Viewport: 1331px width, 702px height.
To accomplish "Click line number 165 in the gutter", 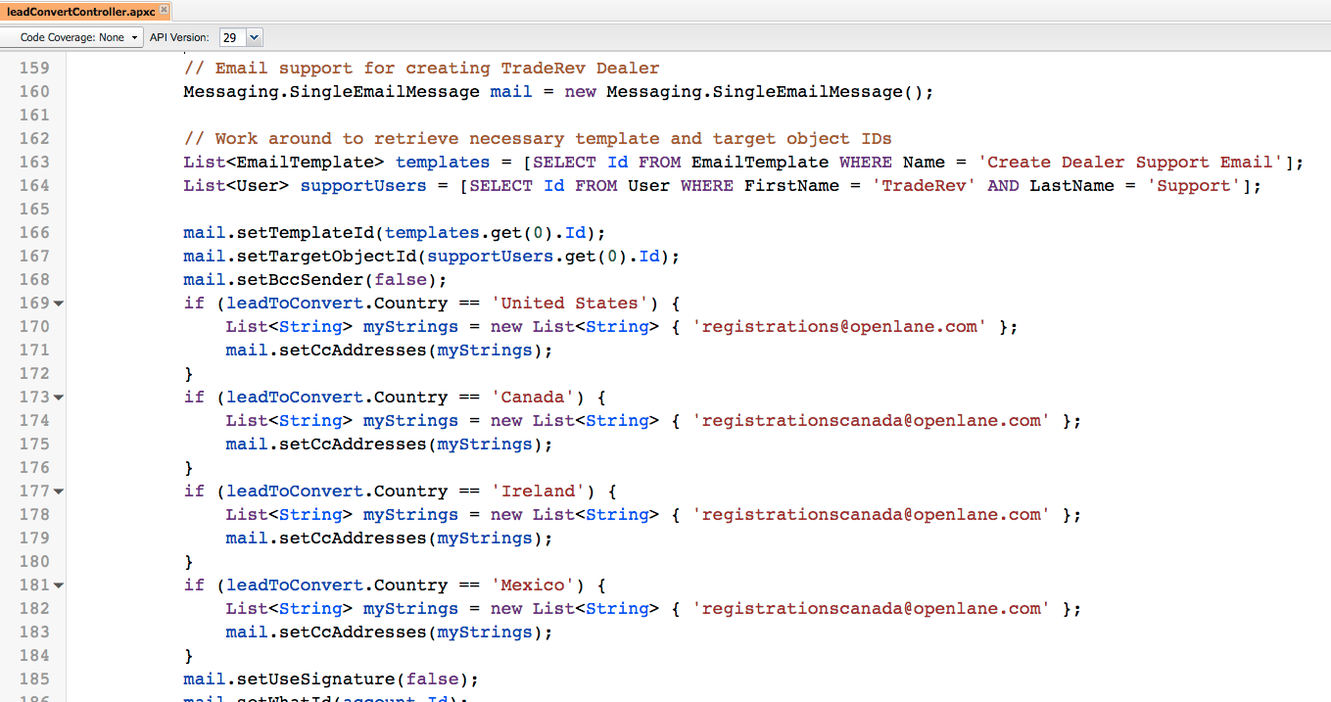I will [x=34, y=210].
